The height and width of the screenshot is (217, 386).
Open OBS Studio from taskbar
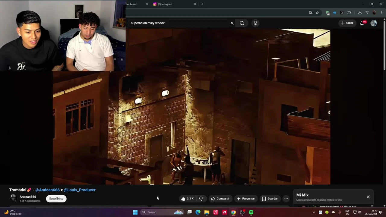tap(242, 212)
